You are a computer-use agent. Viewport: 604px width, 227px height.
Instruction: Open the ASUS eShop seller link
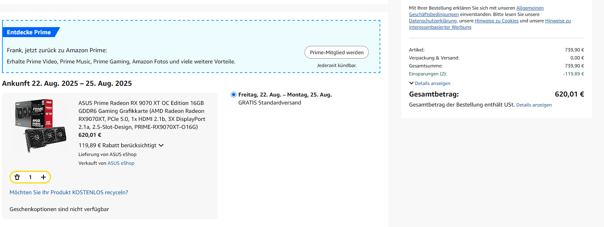tap(121, 163)
